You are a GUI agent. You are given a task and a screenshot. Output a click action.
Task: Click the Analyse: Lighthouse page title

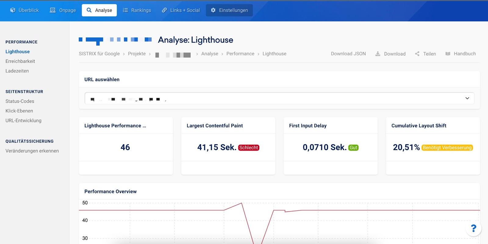196,40
